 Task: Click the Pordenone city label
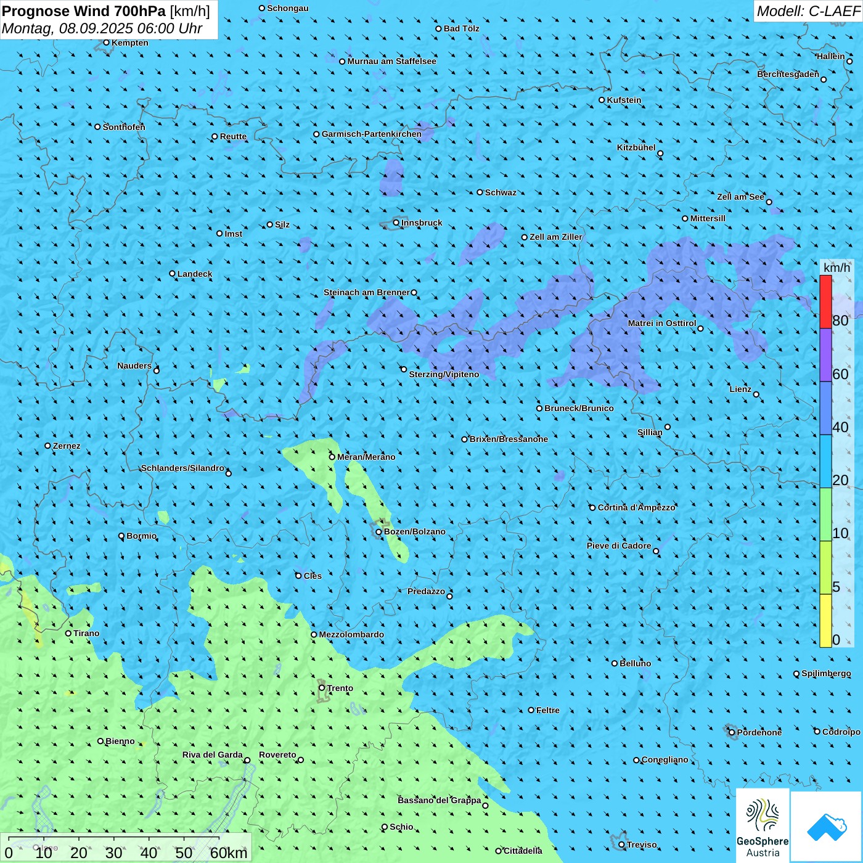click(x=759, y=732)
